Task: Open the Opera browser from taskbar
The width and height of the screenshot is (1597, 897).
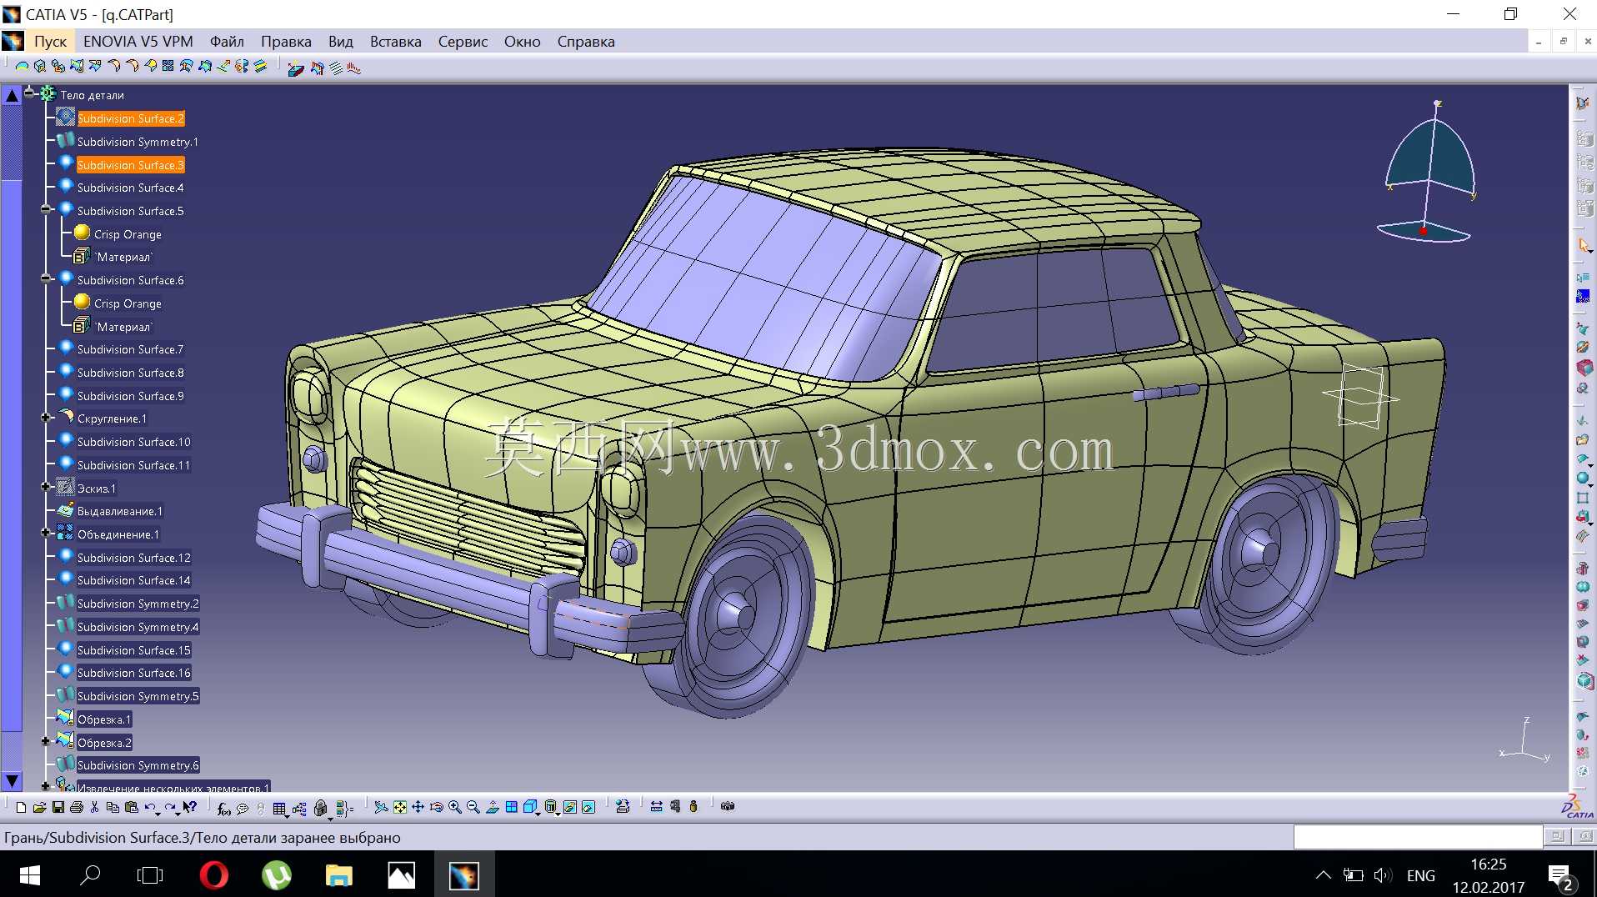Action: point(214,874)
